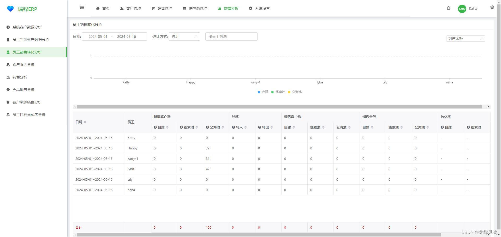Toggle the 线索池 series in the chart legend
The width and height of the screenshot is (501, 237).
(x=278, y=92)
